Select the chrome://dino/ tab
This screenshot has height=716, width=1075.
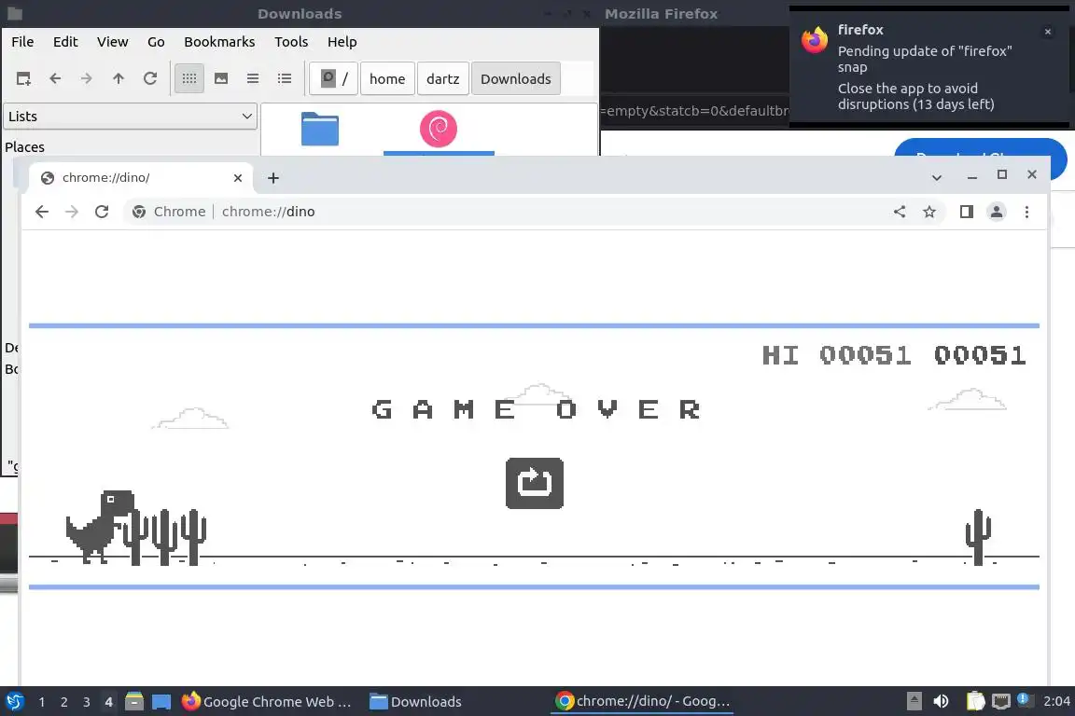point(141,178)
